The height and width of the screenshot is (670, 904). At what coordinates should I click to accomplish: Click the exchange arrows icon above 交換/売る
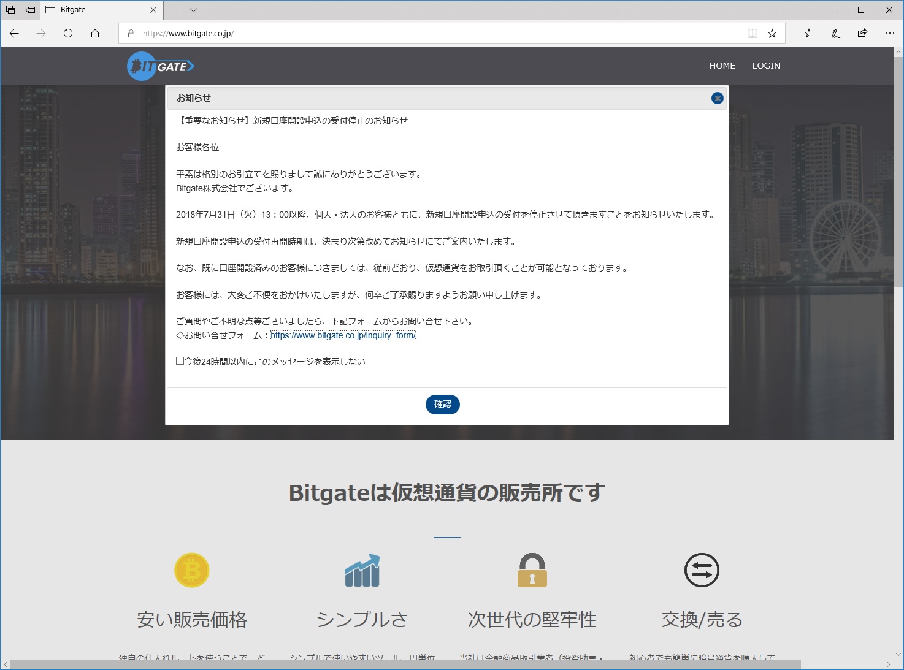click(701, 570)
